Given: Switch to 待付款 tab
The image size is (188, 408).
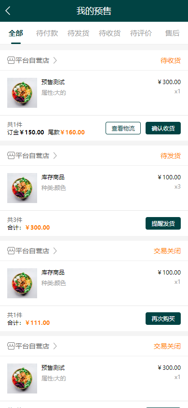Looking at the screenshot, I should point(47,33).
